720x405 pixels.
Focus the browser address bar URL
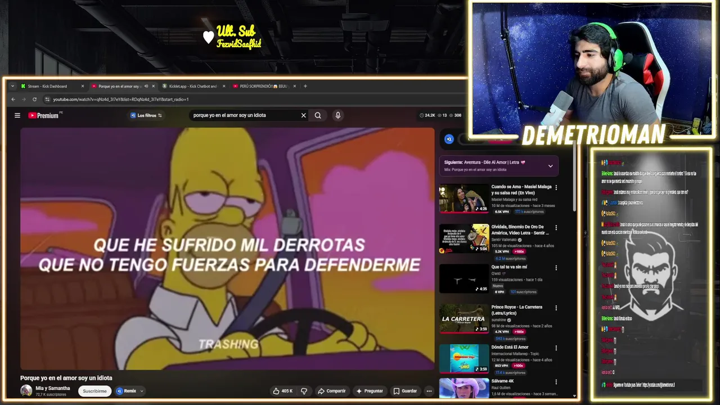pos(121,100)
